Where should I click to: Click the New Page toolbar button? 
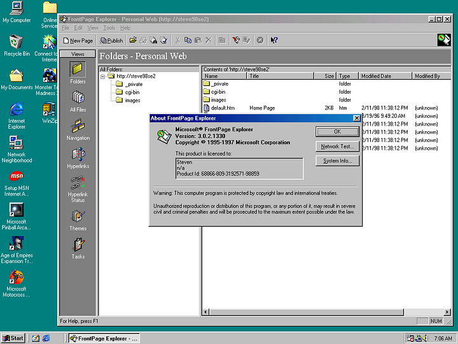(x=78, y=40)
